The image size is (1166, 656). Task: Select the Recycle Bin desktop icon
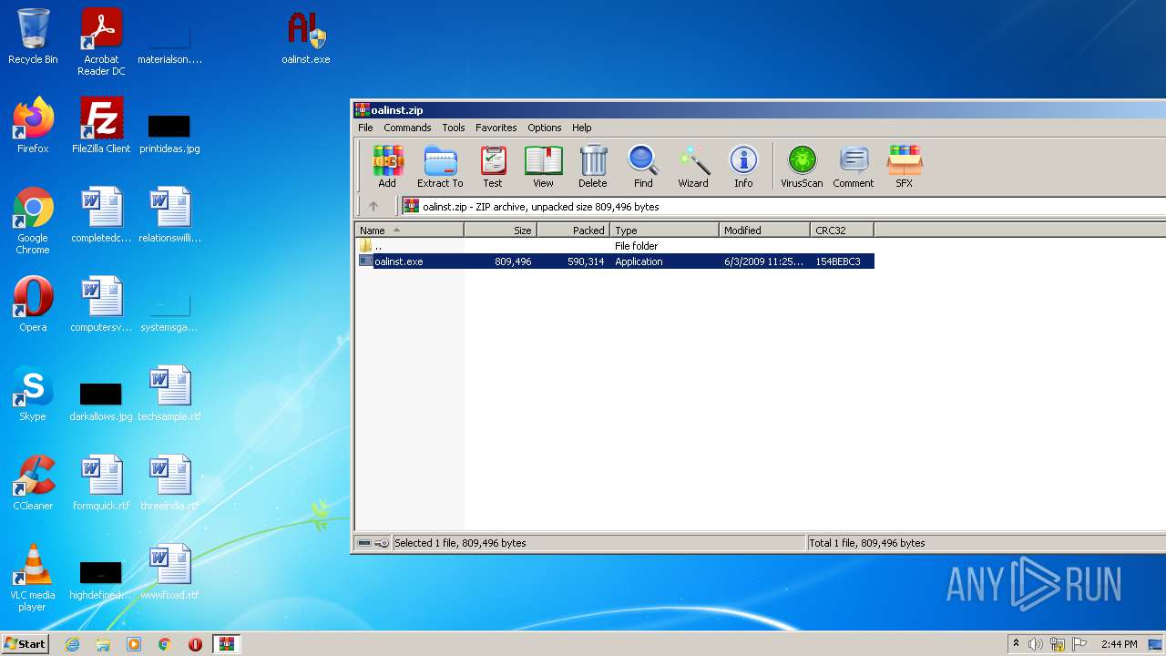[x=33, y=36]
